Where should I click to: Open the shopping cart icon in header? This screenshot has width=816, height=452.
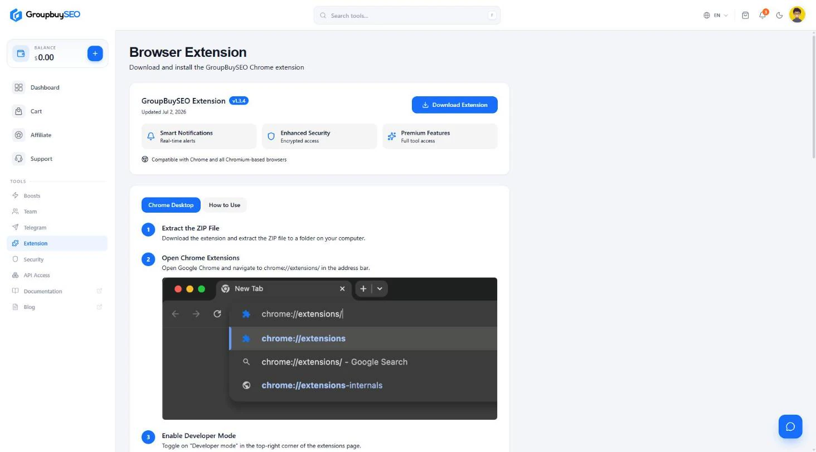[x=745, y=15]
